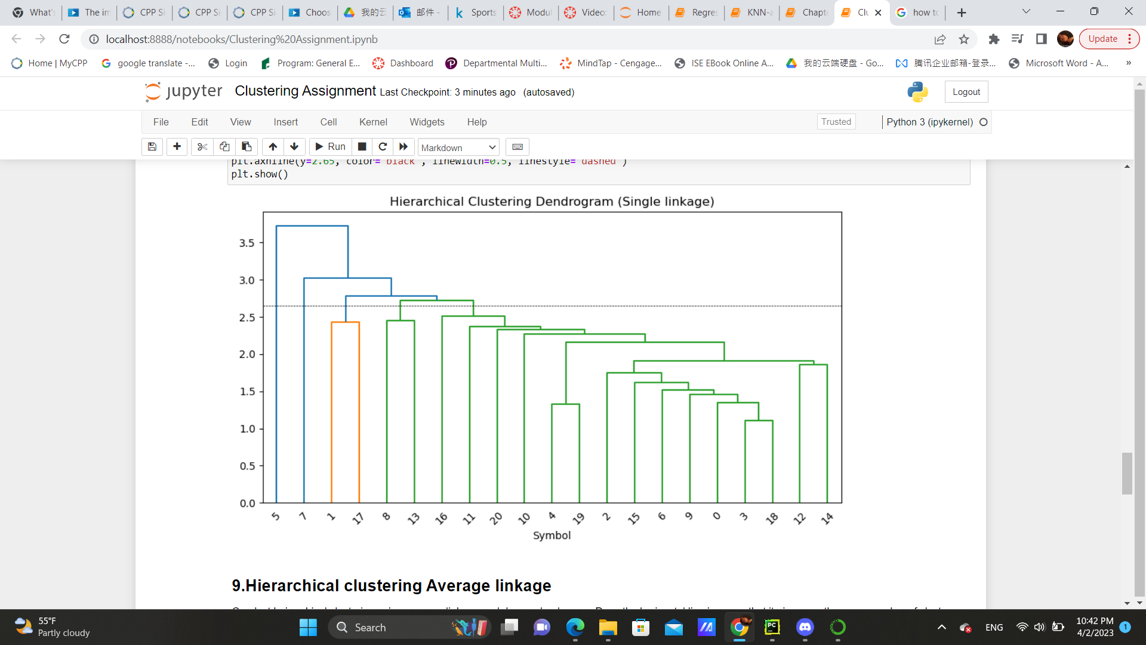Cut the selected cell using scissors icon

point(202,147)
